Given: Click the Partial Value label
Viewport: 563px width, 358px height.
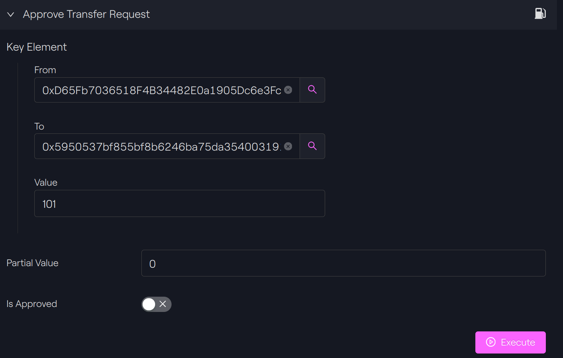Looking at the screenshot, I should pyautogui.click(x=32, y=263).
